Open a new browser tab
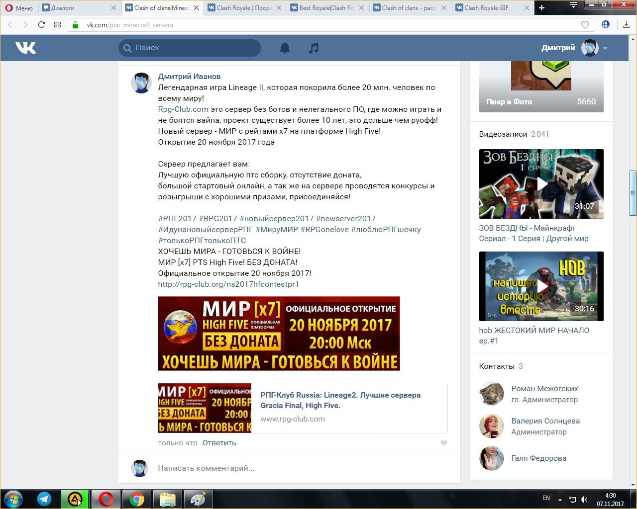Image resolution: width=637 pixels, height=509 pixels. tap(542, 8)
